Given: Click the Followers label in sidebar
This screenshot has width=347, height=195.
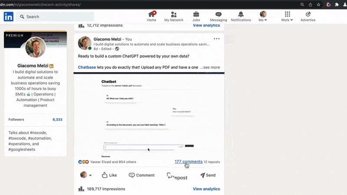Looking at the screenshot, I should [x=16, y=119].
